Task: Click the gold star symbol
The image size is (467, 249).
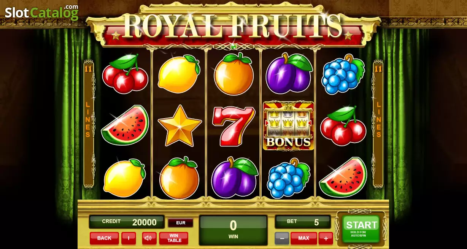Action: coord(179,126)
